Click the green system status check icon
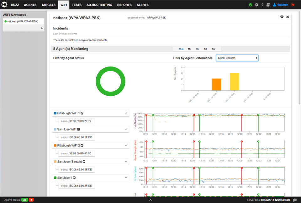This screenshot has height=203, width=301. (x=251, y=5)
